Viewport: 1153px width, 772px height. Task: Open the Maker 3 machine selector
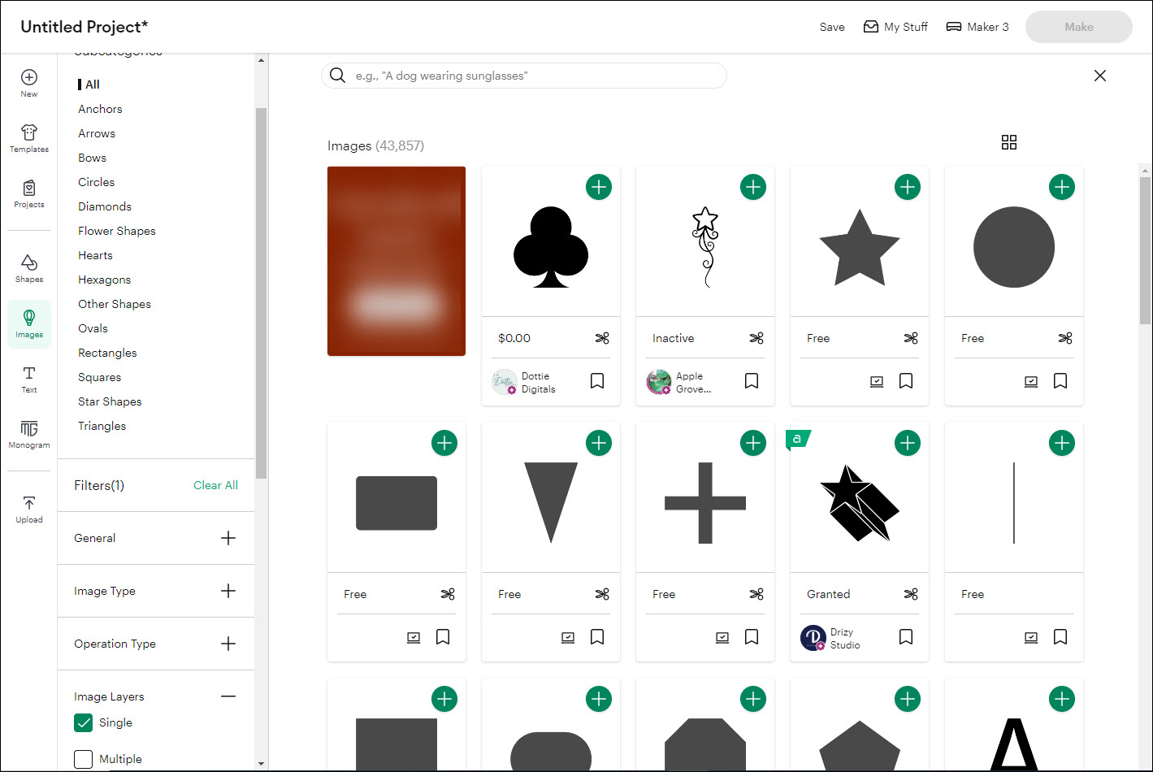[x=977, y=26]
